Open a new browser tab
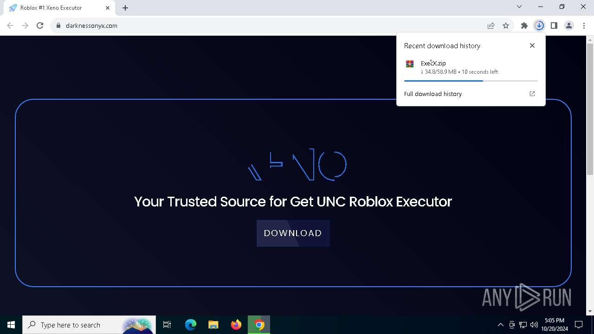Screen dimensions: 594x334 click(x=125, y=7)
